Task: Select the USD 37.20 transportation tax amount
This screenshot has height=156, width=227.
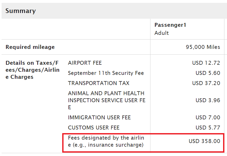Action: (206, 83)
